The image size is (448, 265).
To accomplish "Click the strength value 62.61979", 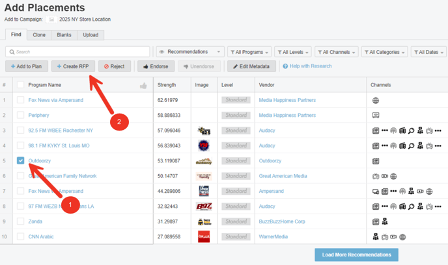I will [167, 100].
